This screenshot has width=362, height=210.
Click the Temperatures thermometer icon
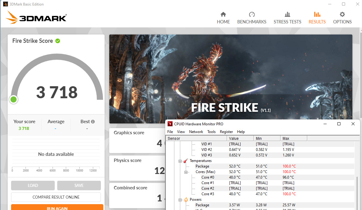(186, 160)
